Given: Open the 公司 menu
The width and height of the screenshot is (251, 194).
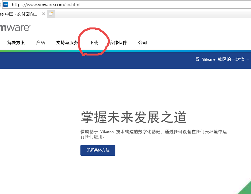Looking at the screenshot, I should coord(143,43).
